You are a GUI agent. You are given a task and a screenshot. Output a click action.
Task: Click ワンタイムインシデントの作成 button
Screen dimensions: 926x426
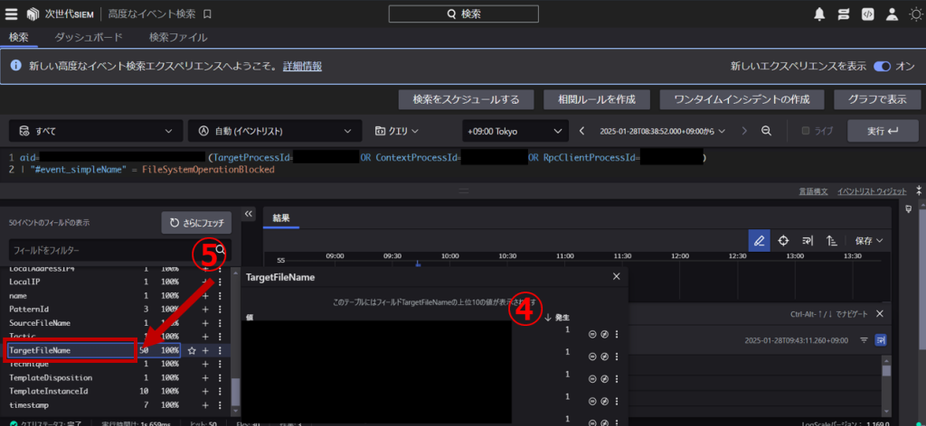click(742, 99)
